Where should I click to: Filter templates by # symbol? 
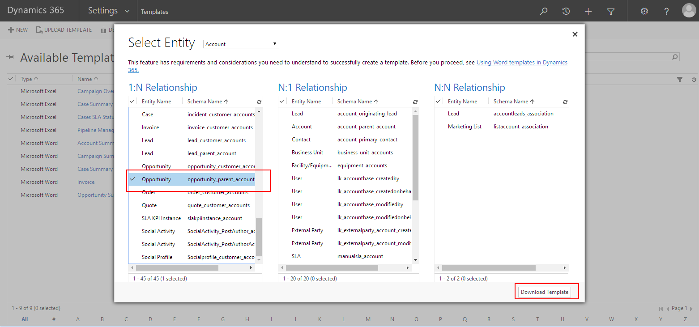(x=54, y=319)
